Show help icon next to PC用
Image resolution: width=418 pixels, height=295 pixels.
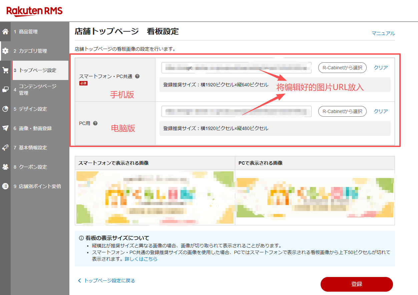(95, 123)
